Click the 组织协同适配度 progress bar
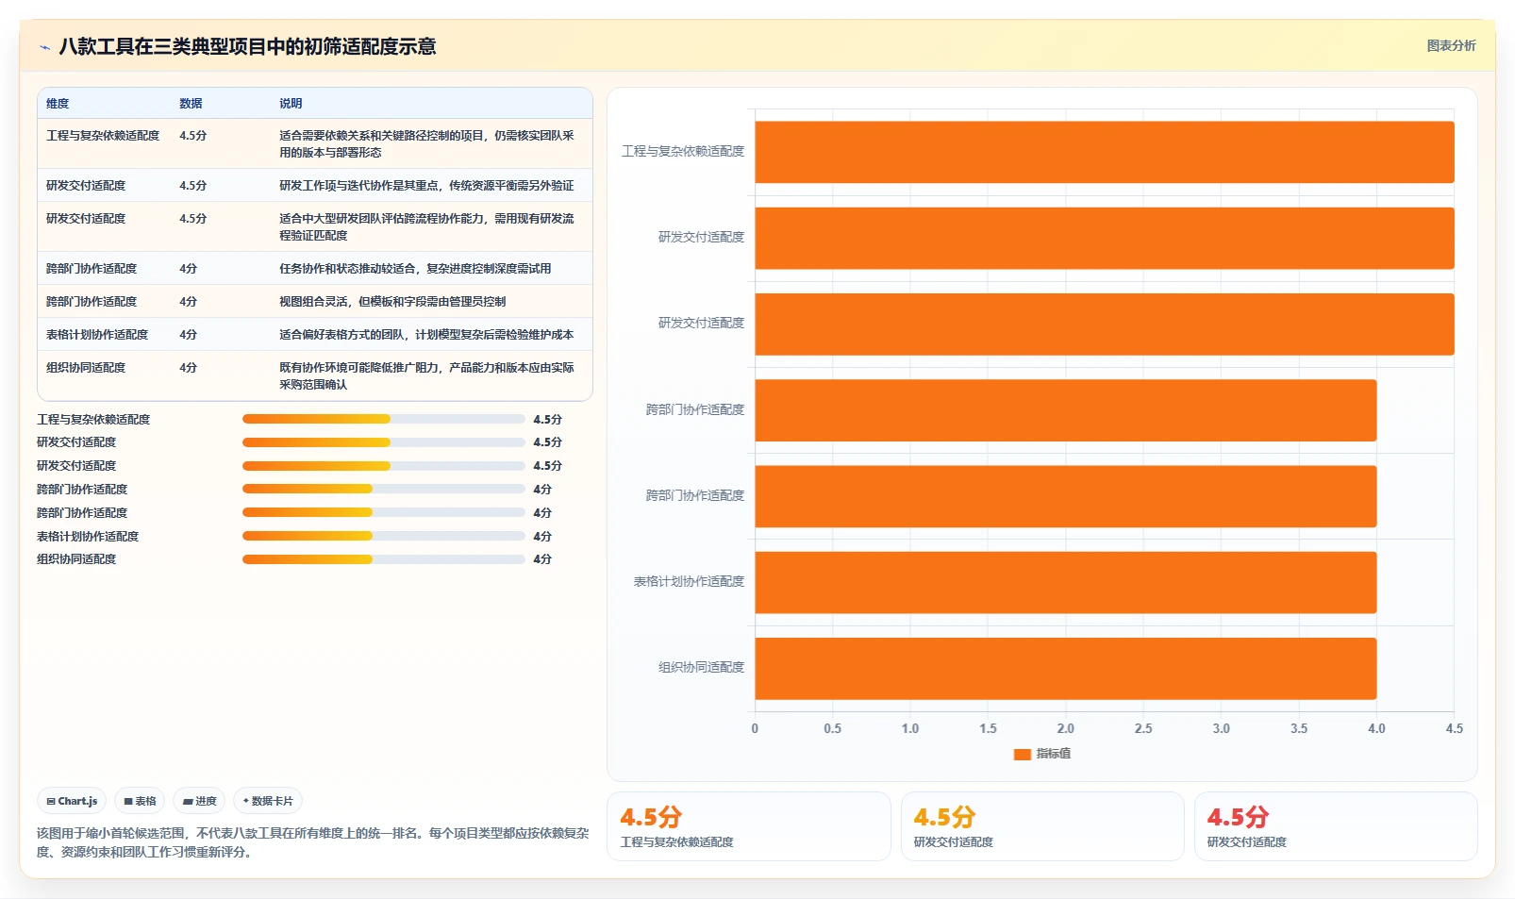 (383, 559)
